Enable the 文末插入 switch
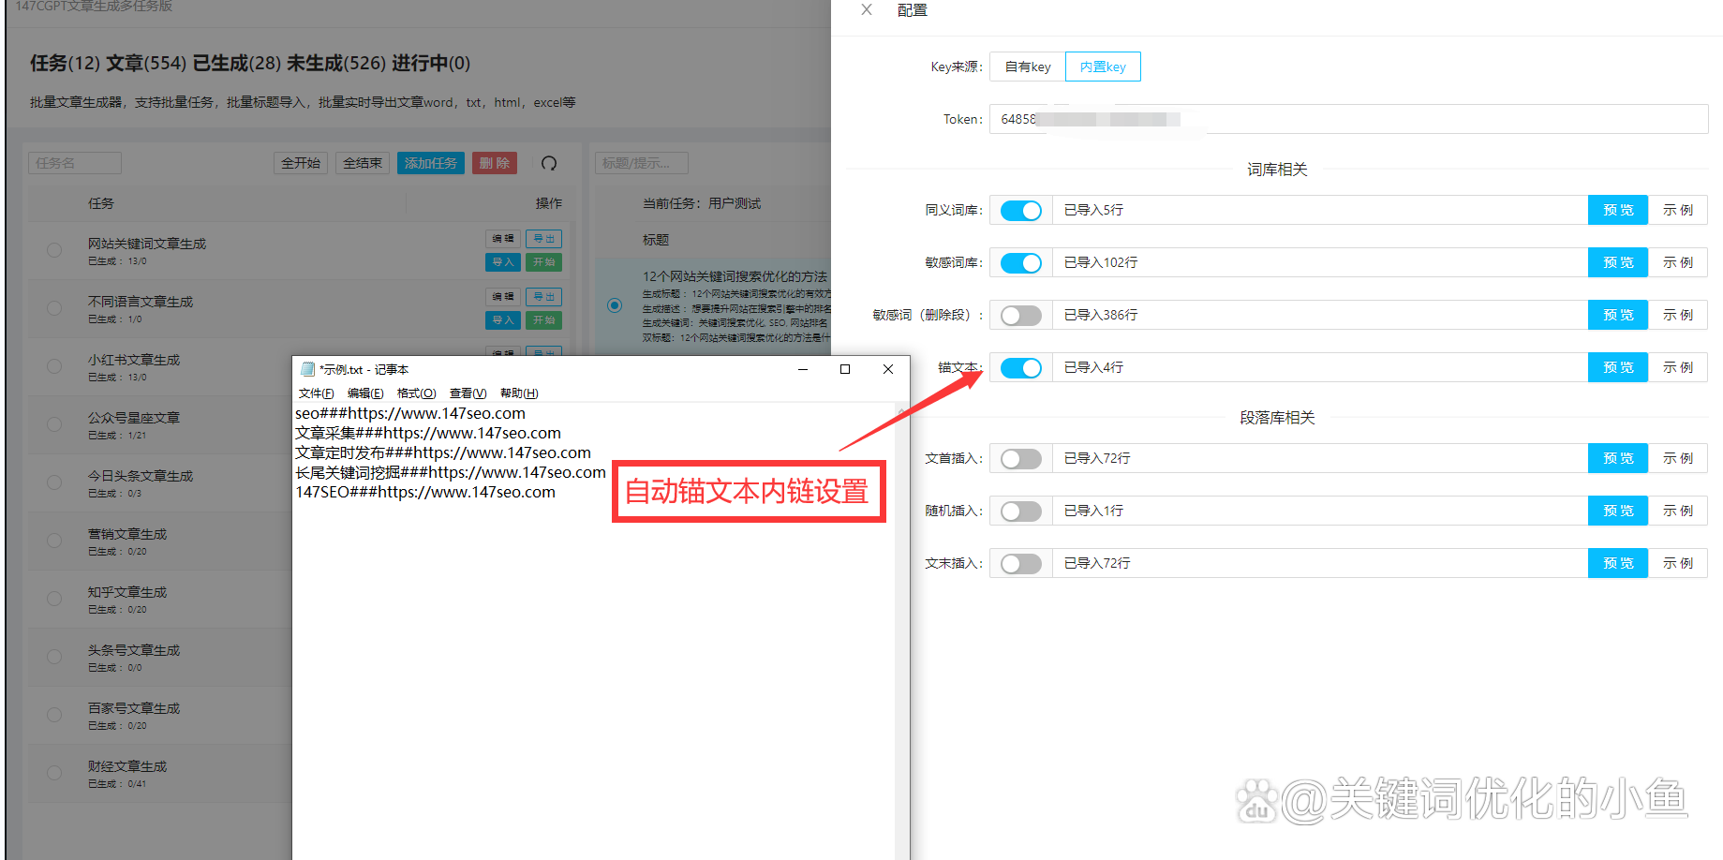This screenshot has width=1723, height=860. click(x=1020, y=563)
